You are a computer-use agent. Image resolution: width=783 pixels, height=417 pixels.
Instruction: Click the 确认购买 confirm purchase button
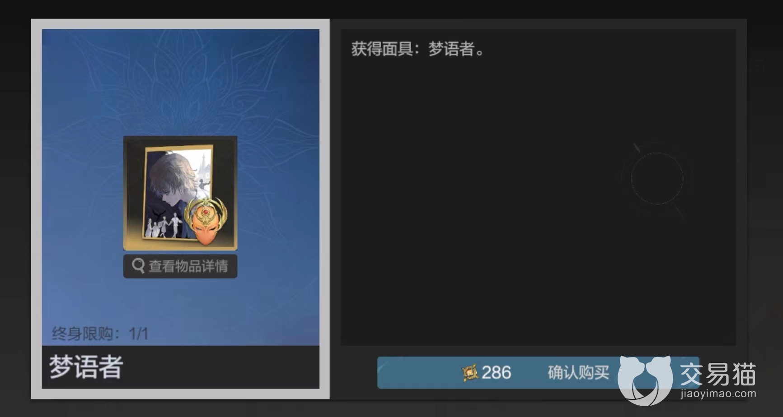click(x=538, y=372)
